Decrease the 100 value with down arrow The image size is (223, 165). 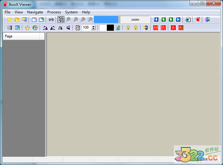(93, 29)
